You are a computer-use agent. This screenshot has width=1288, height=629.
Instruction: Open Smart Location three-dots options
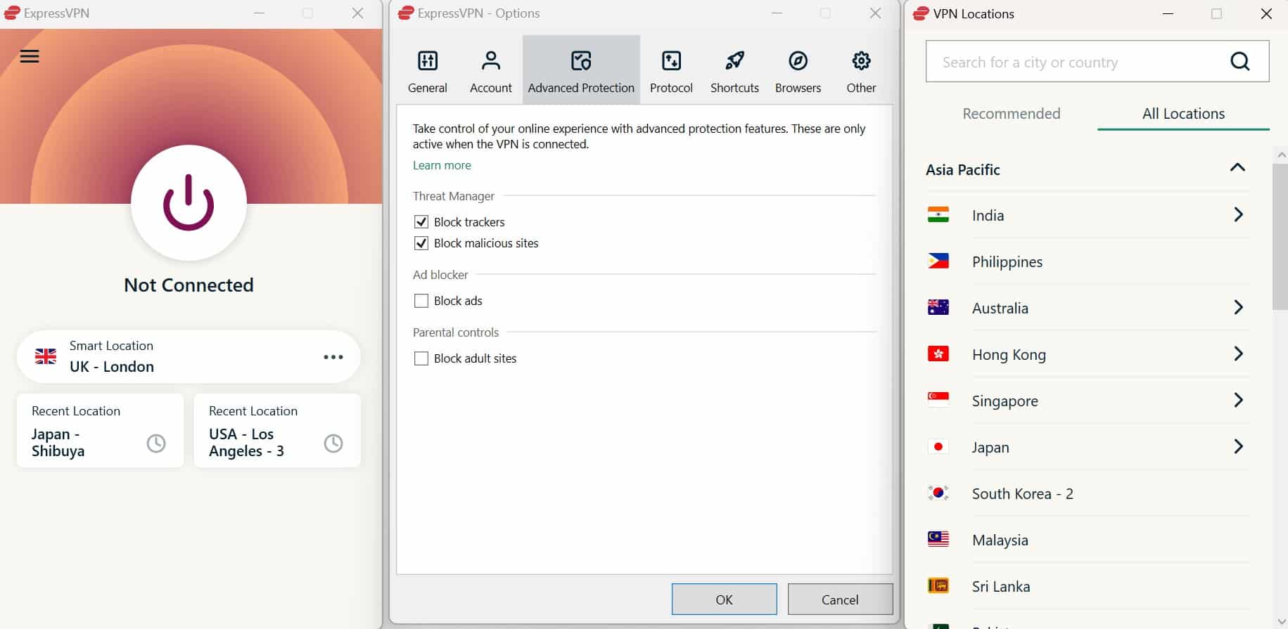coord(333,357)
